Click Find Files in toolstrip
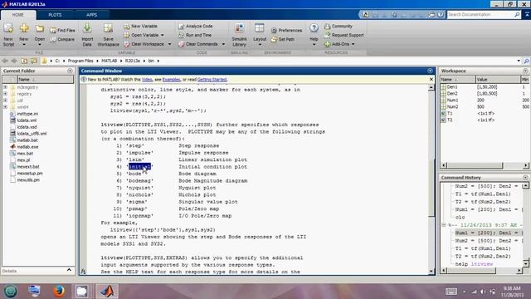The height and width of the screenshot is (299, 531). [63, 30]
